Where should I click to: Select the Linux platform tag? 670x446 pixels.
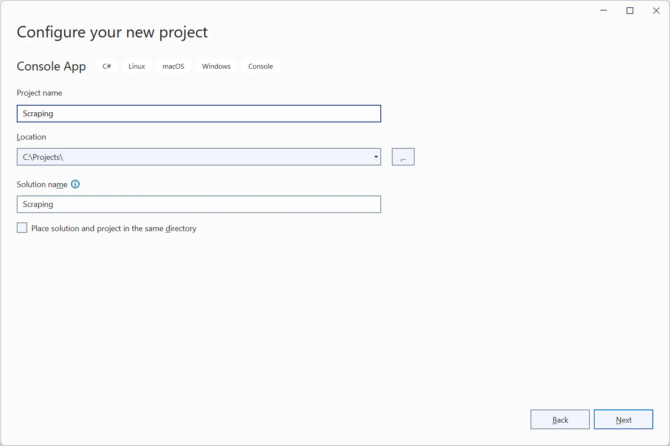tap(136, 66)
